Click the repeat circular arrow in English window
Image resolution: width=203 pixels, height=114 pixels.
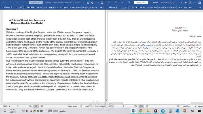(x=92, y=3)
